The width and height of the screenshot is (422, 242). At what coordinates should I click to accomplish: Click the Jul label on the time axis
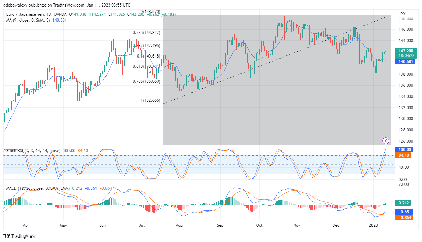tap(141, 226)
